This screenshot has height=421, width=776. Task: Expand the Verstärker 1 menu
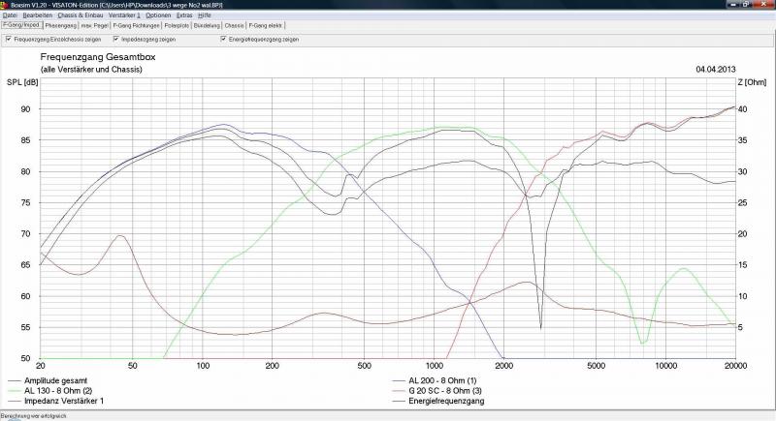pos(124,15)
